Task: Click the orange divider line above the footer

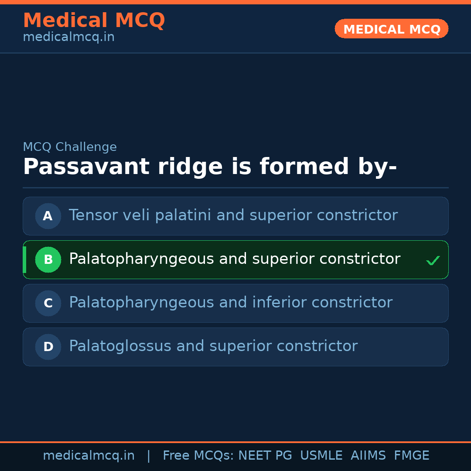Action: coord(235,442)
